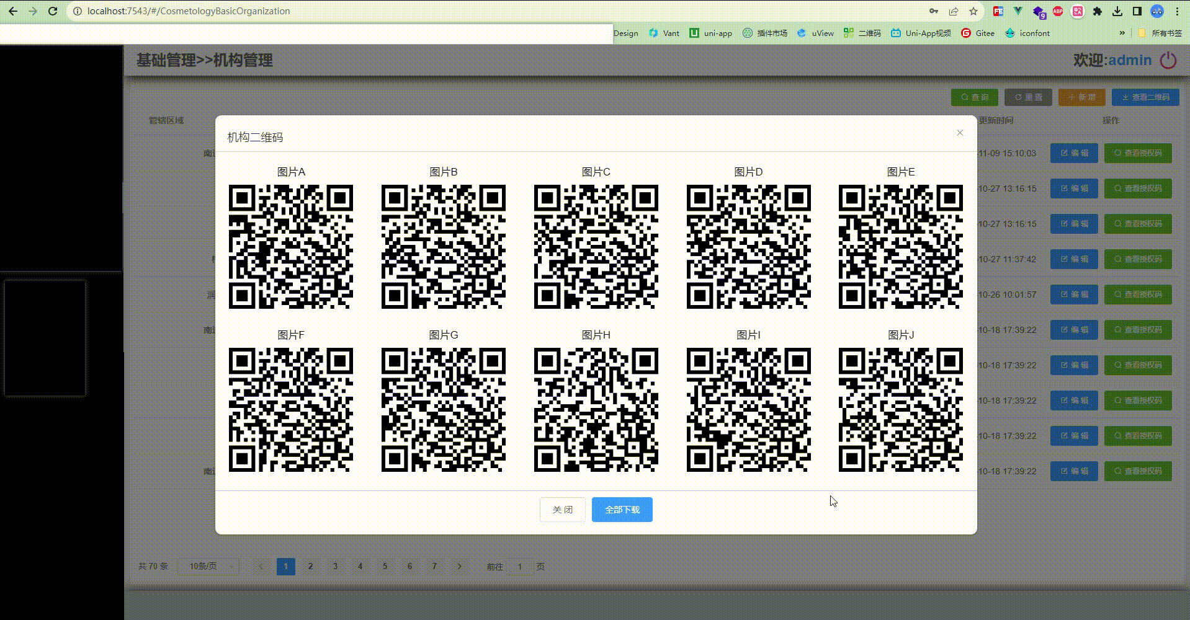1190x620 pixels.
Task: Open the Extensions puzzle menu
Action: tap(1098, 11)
